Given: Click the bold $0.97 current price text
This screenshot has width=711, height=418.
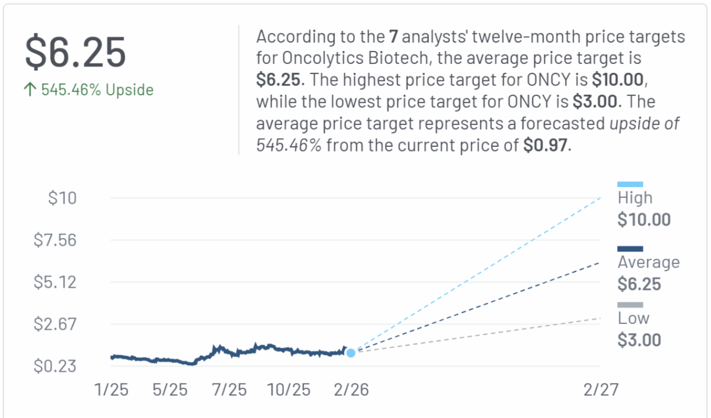Looking at the screenshot, I should (545, 145).
